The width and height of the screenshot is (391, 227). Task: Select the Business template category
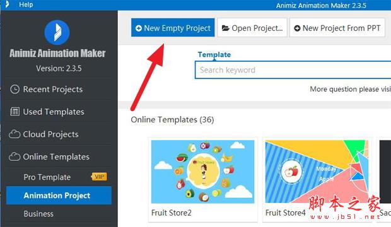38,214
